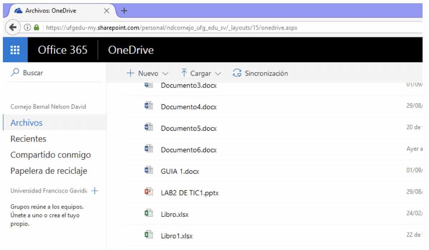Click the Word icon for Documento4.docx
429x250 pixels.
[x=148, y=106]
